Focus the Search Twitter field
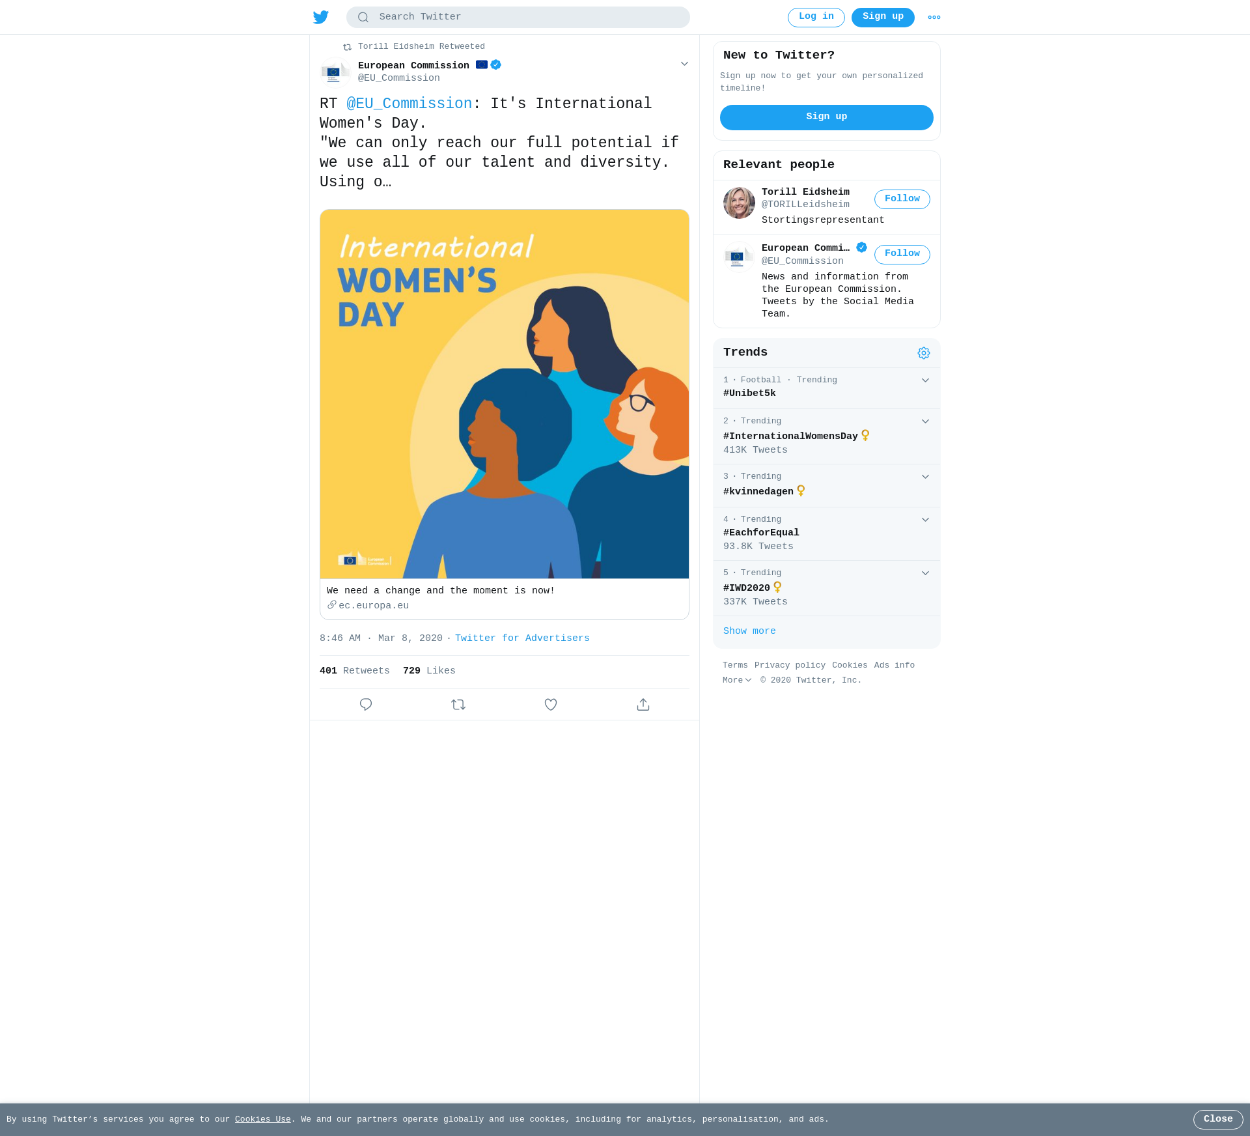This screenshot has height=1136, width=1250. pos(518,18)
